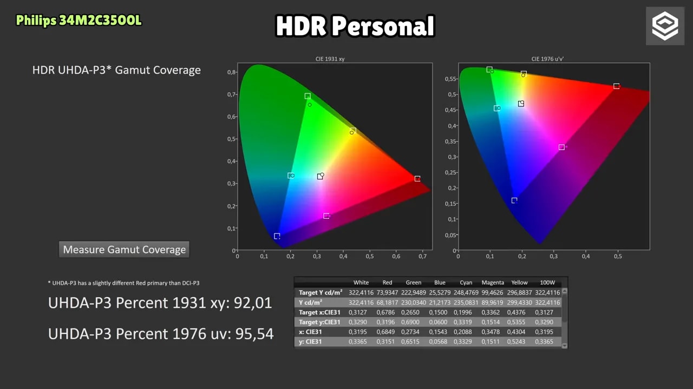Click the 100W column header
693x389 pixels.
(x=547, y=283)
